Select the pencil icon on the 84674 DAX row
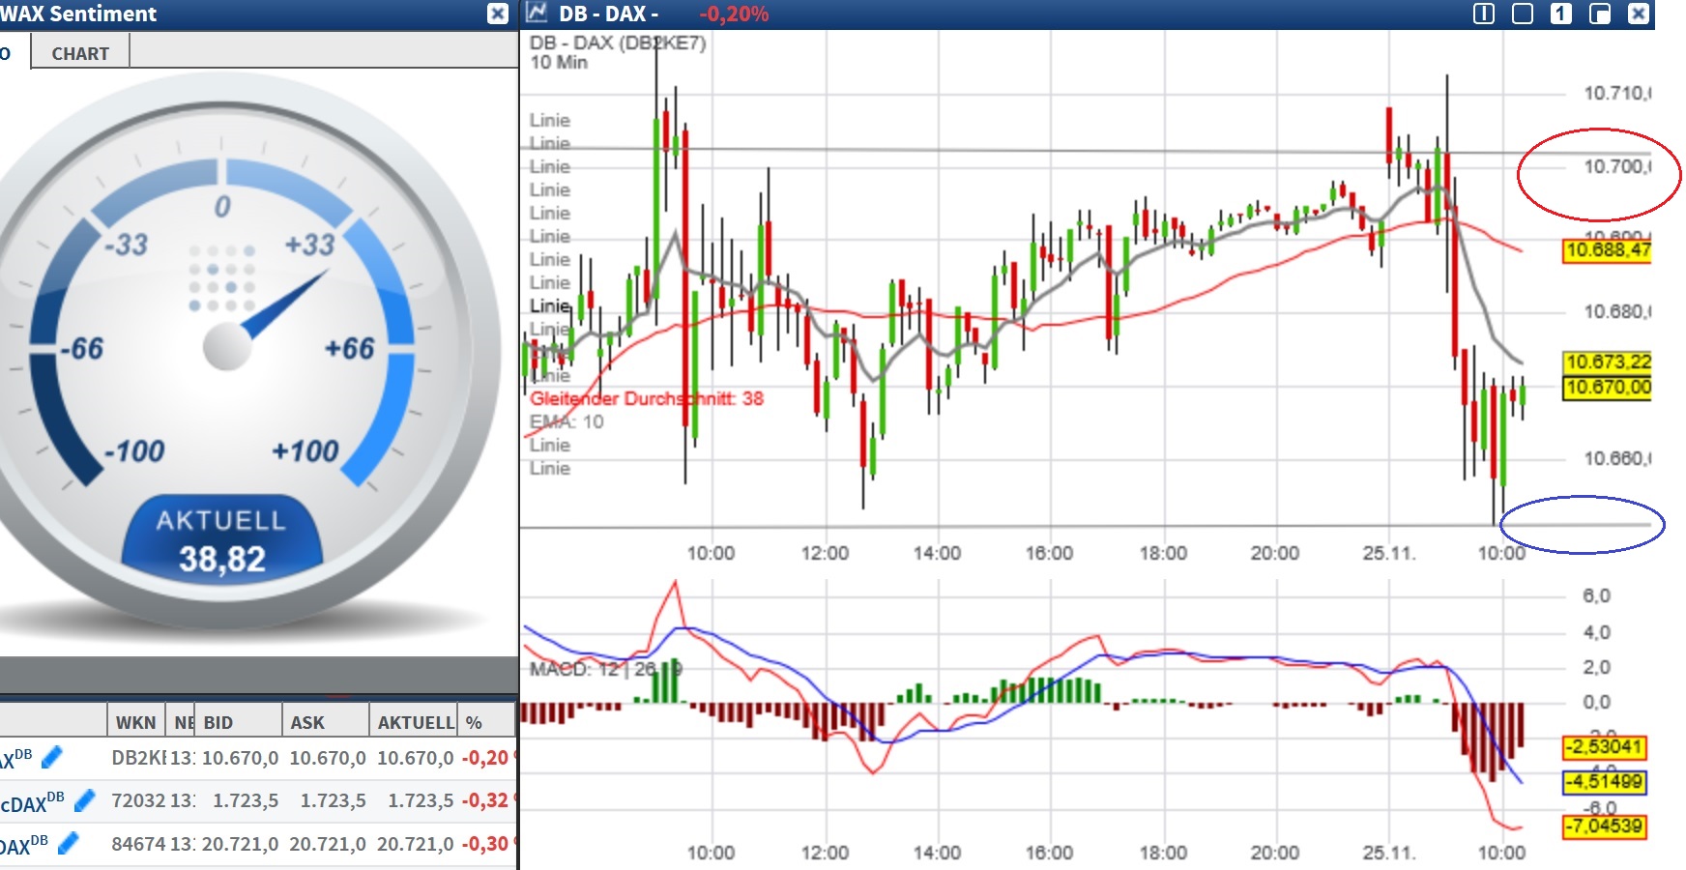This screenshot has width=1686, height=870. [x=68, y=842]
